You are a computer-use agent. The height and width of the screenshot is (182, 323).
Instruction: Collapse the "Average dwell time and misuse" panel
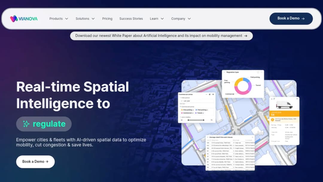point(208,137)
